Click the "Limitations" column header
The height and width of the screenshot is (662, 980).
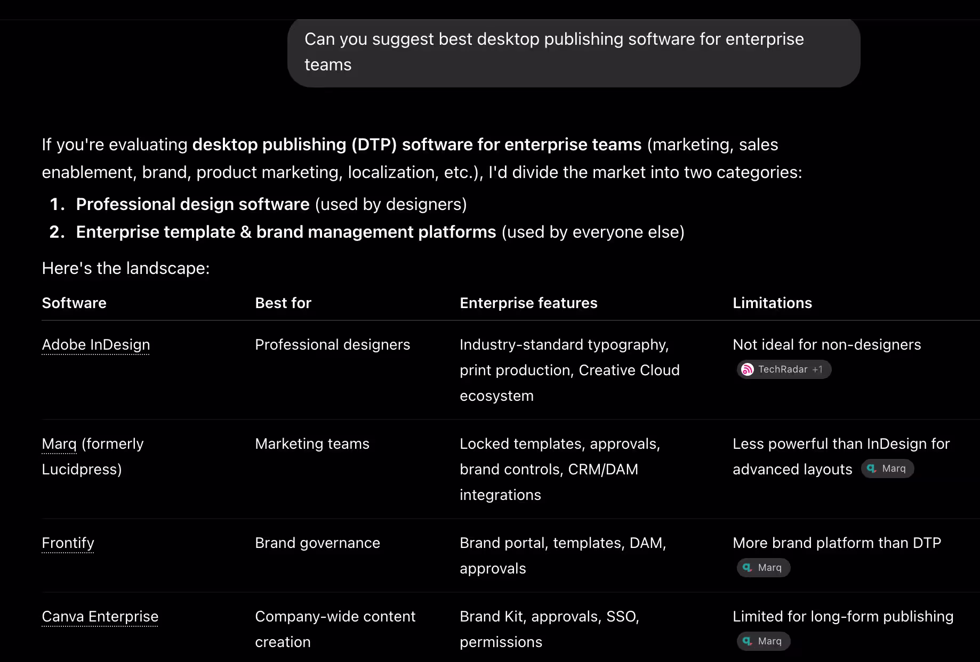772,303
